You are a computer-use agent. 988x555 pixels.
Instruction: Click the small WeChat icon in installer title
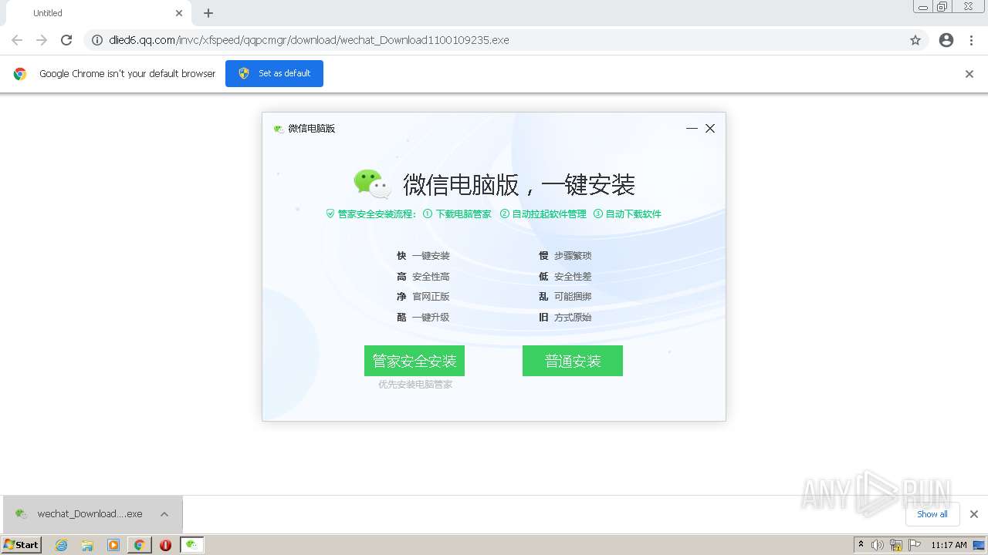pos(279,129)
